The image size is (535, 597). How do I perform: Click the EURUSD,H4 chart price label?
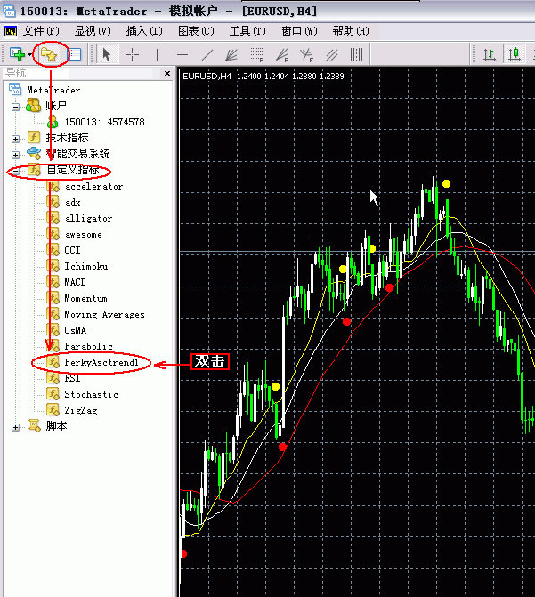coord(263,77)
